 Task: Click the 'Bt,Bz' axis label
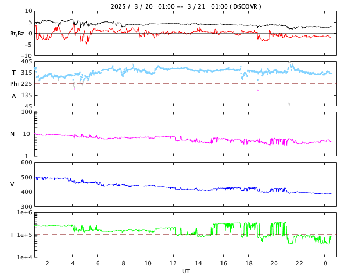[x=17, y=33]
